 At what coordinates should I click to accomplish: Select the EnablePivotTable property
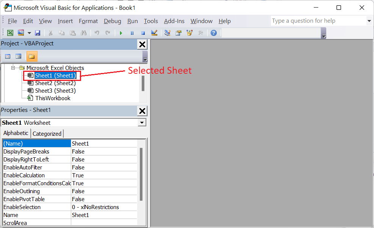pyautogui.click(x=37, y=199)
